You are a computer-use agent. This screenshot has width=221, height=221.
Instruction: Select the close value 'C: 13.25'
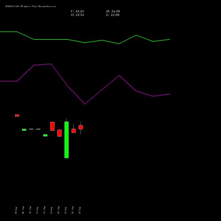click(77, 11)
